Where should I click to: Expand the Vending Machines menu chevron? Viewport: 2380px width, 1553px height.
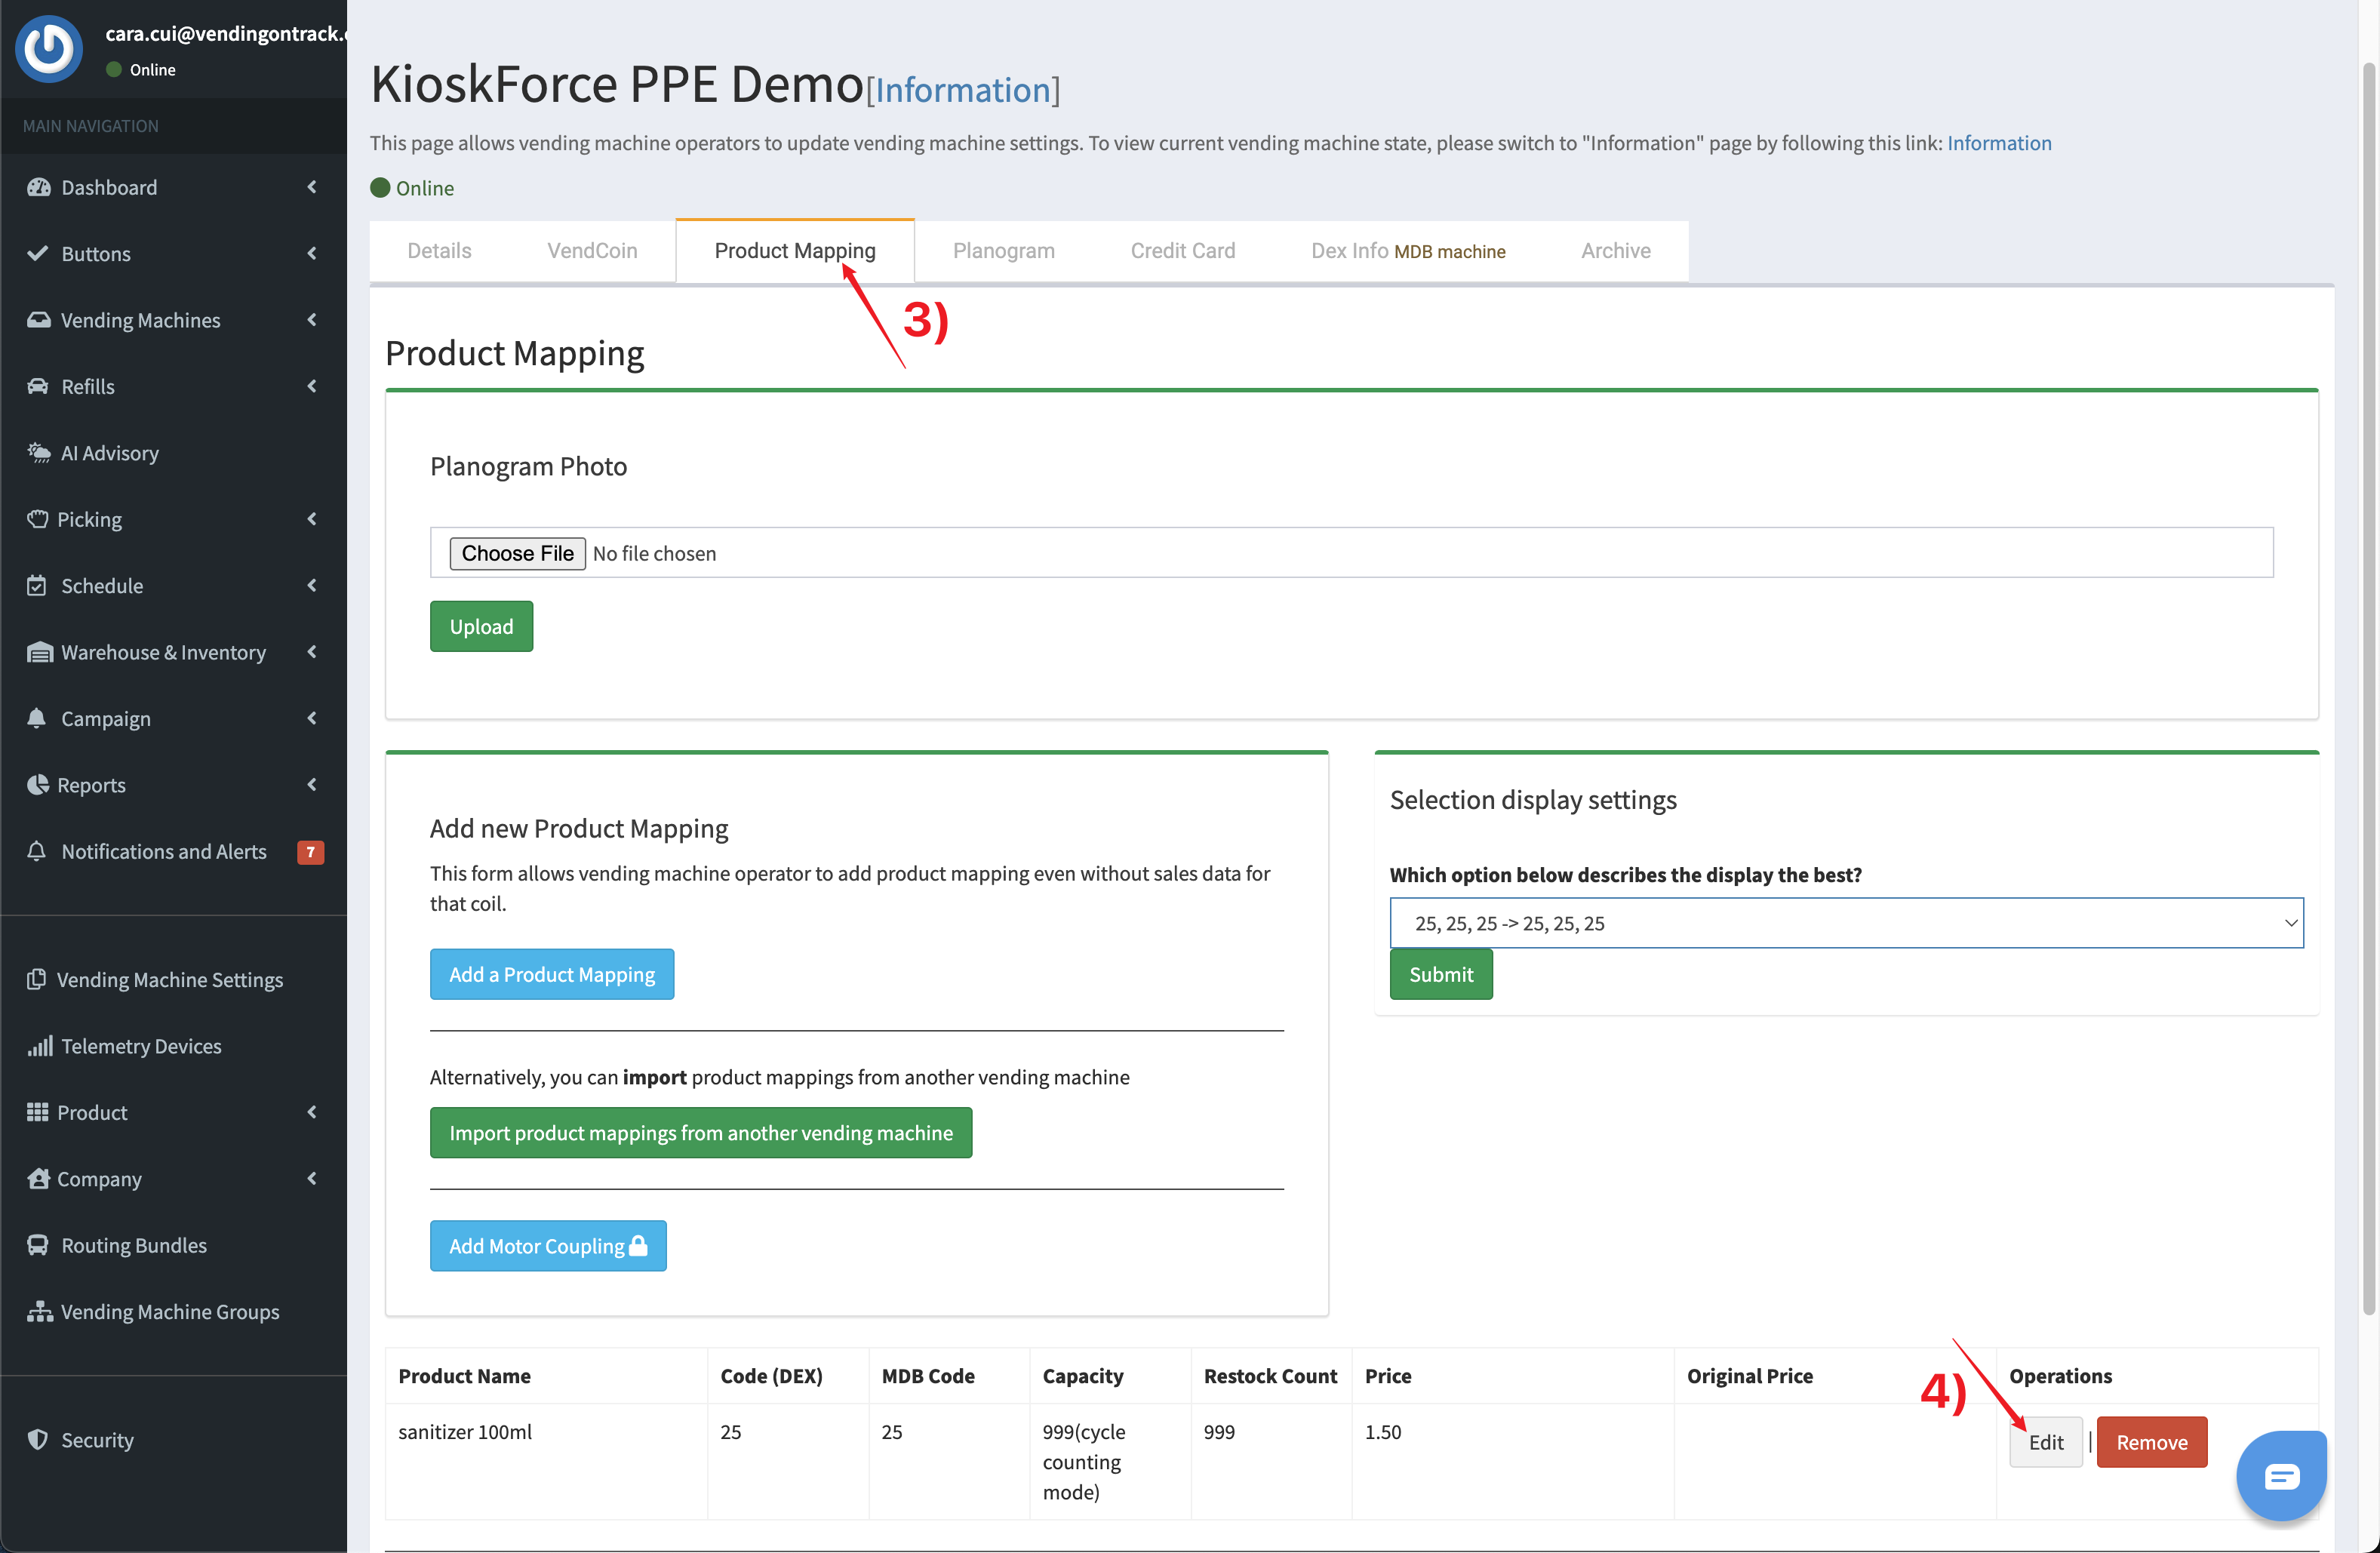(312, 320)
